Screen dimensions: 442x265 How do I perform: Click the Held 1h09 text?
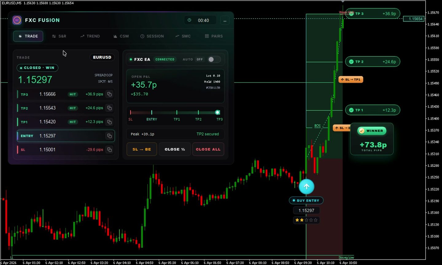click(212, 82)
